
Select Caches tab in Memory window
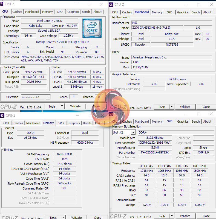click(x=18, y=123)
